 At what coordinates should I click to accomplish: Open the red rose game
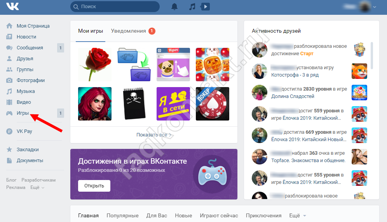(x=95, y=65)
